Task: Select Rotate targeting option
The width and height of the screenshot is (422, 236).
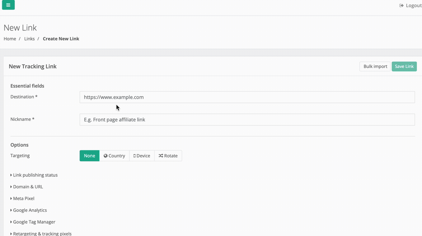Action: [x=168, y=156]
